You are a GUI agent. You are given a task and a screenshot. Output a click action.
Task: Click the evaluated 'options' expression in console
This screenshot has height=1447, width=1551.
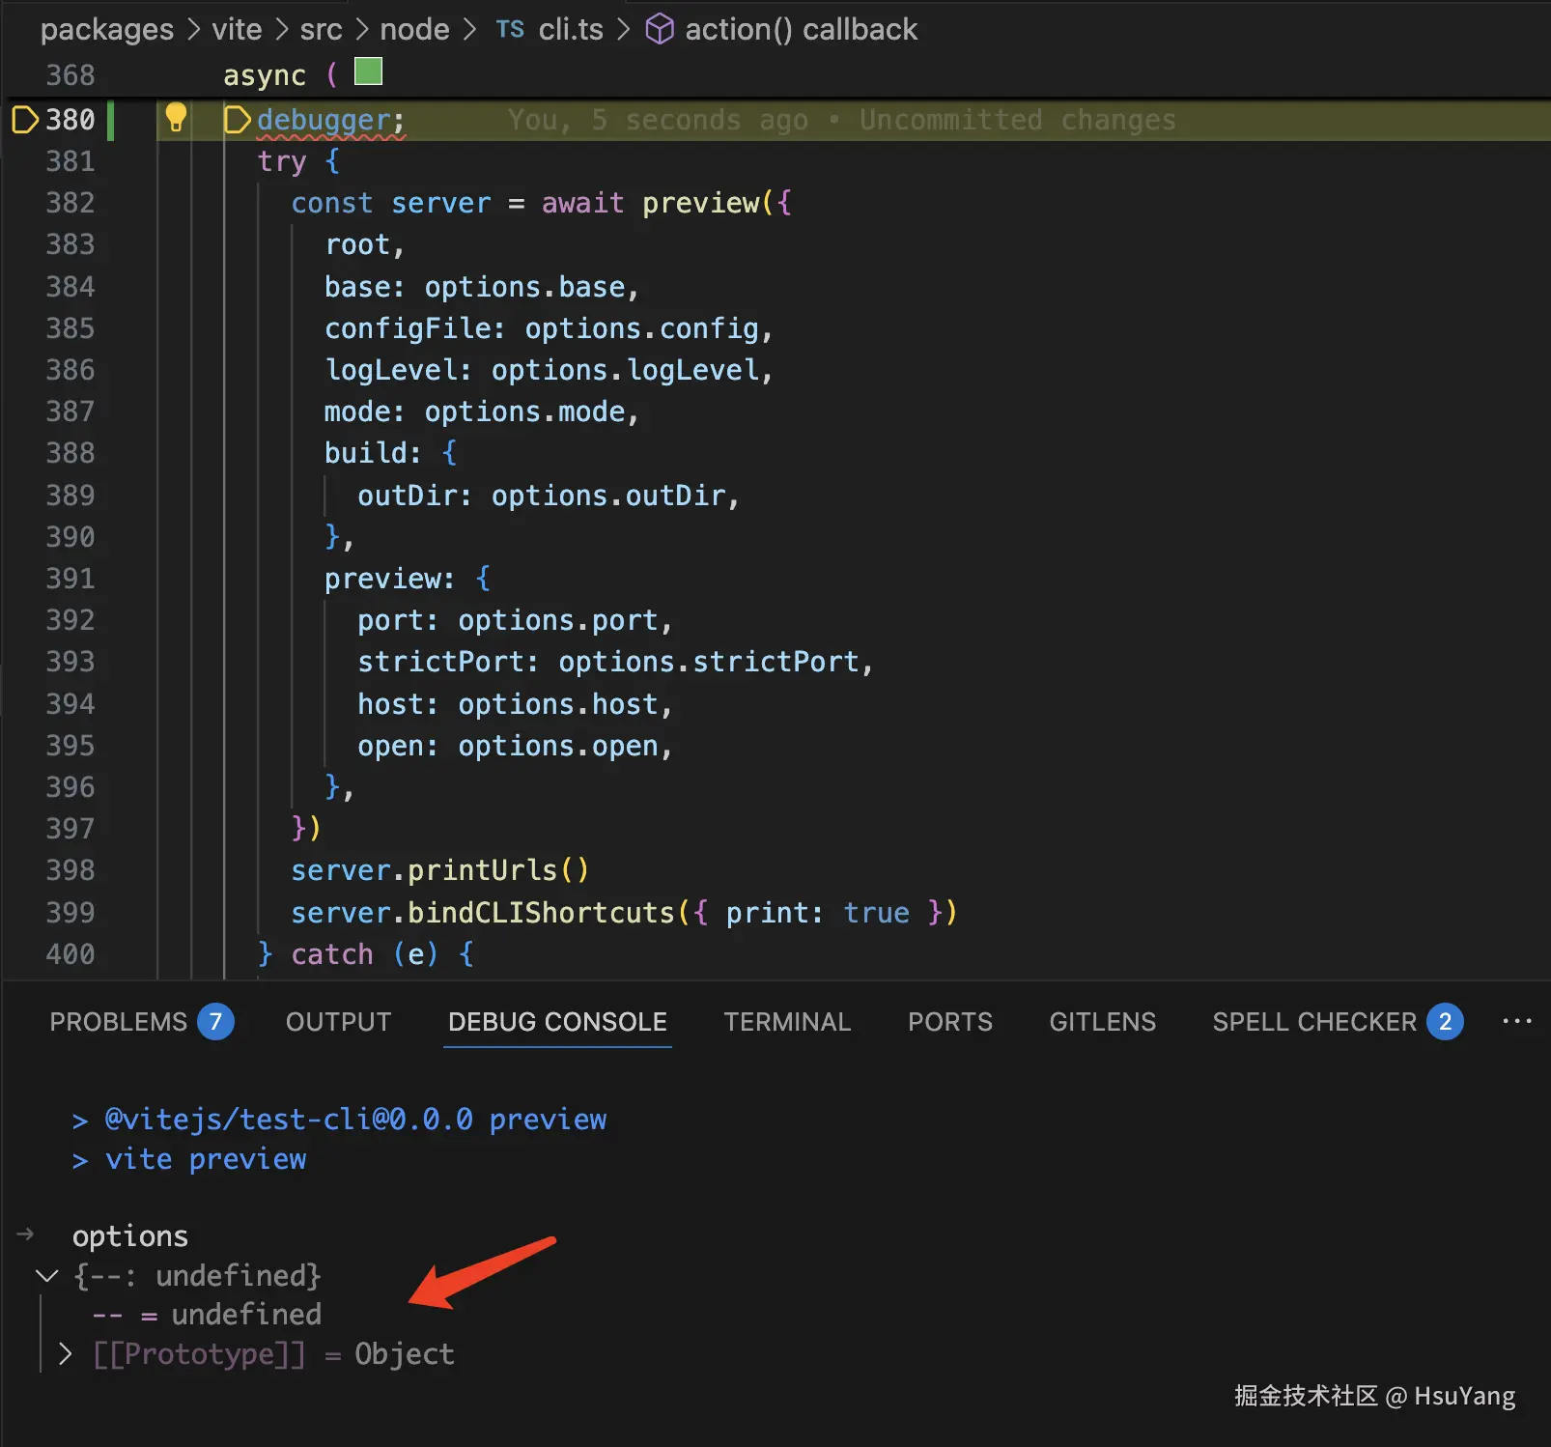pos(130,1236)
